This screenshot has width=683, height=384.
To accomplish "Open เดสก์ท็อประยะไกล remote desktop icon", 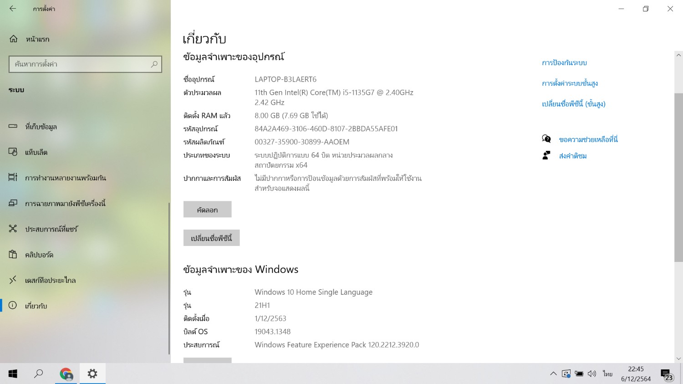I will [x=13, y=280].
